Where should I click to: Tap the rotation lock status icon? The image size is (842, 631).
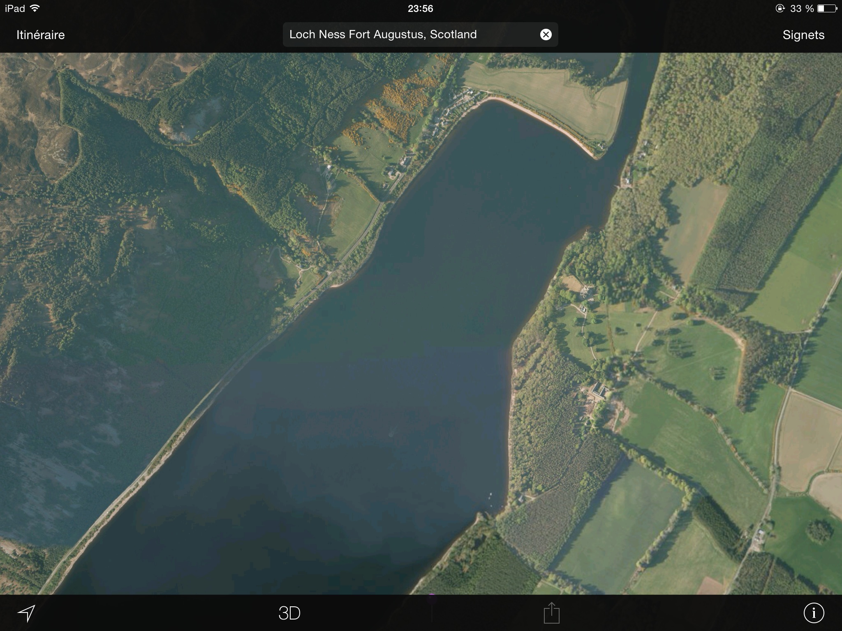click(x=780, y=9)
